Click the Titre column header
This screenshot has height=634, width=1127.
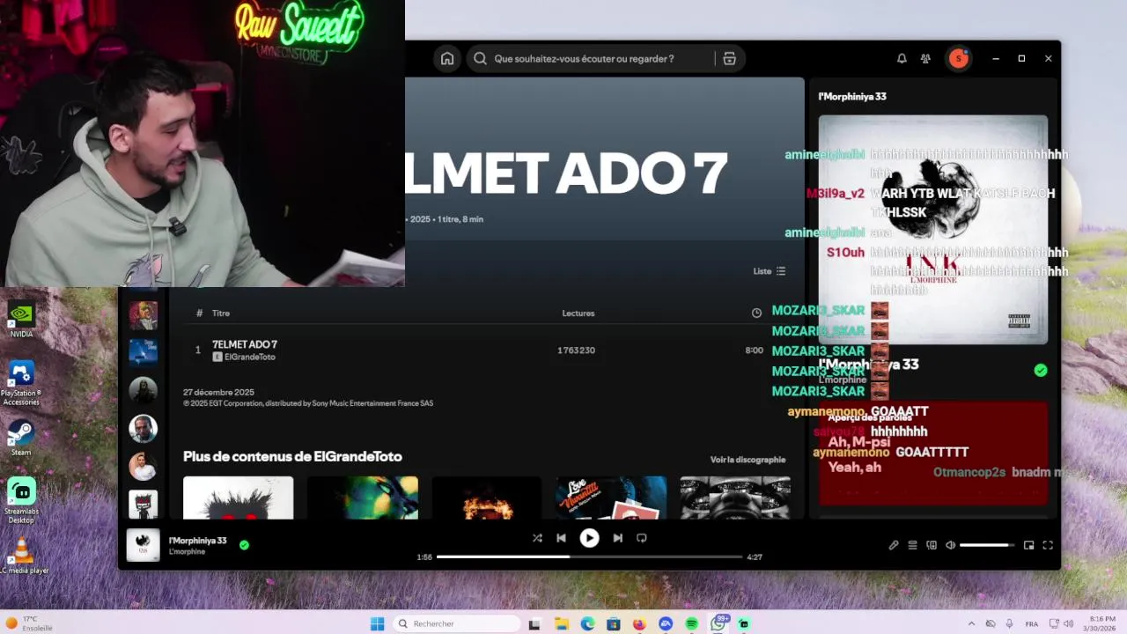(x=221, y=313)
